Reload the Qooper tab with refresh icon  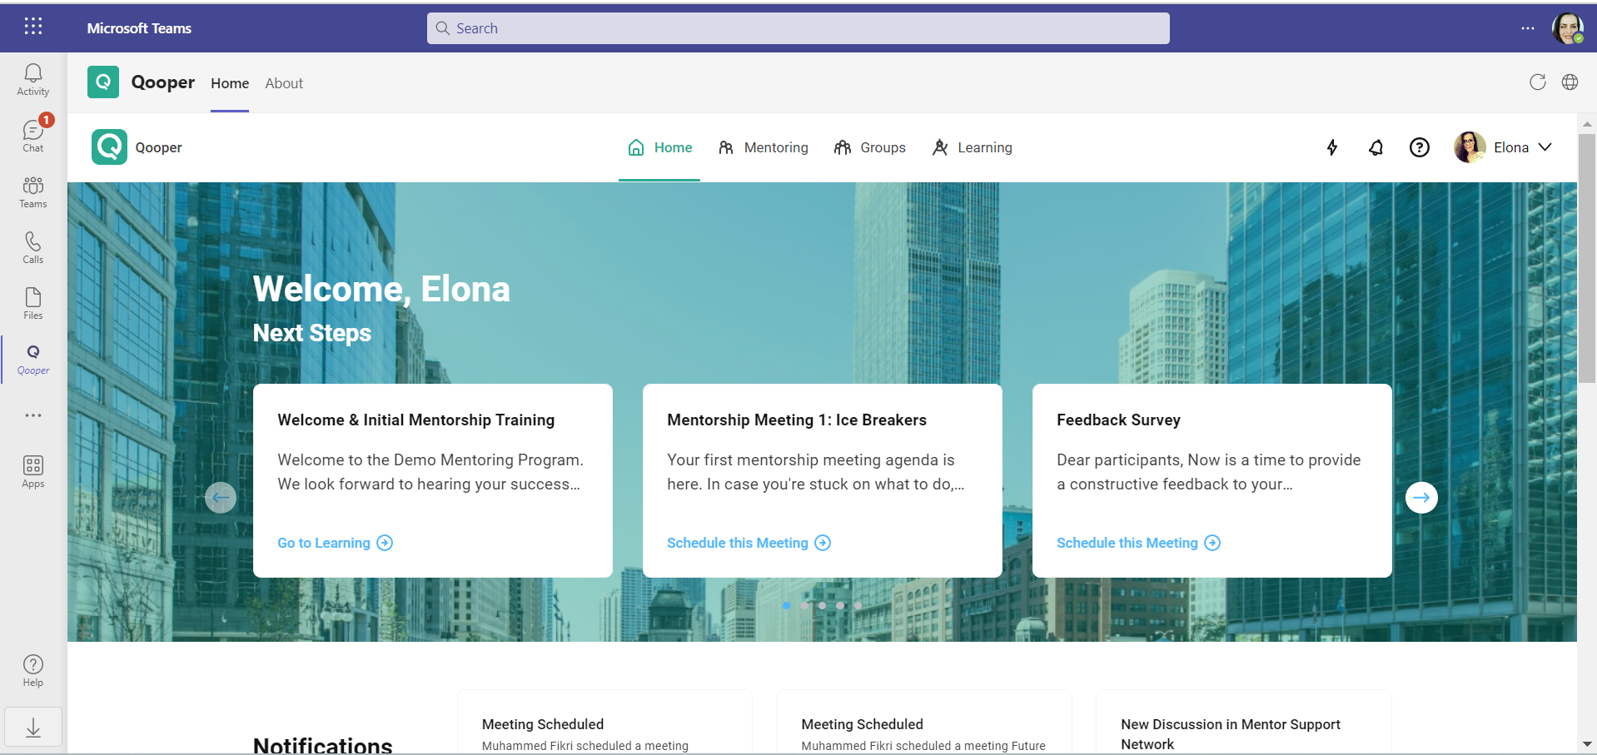(x=1537, y=82)
